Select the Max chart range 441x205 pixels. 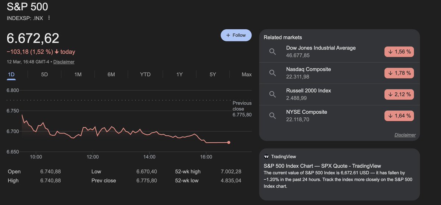[247, 74]
